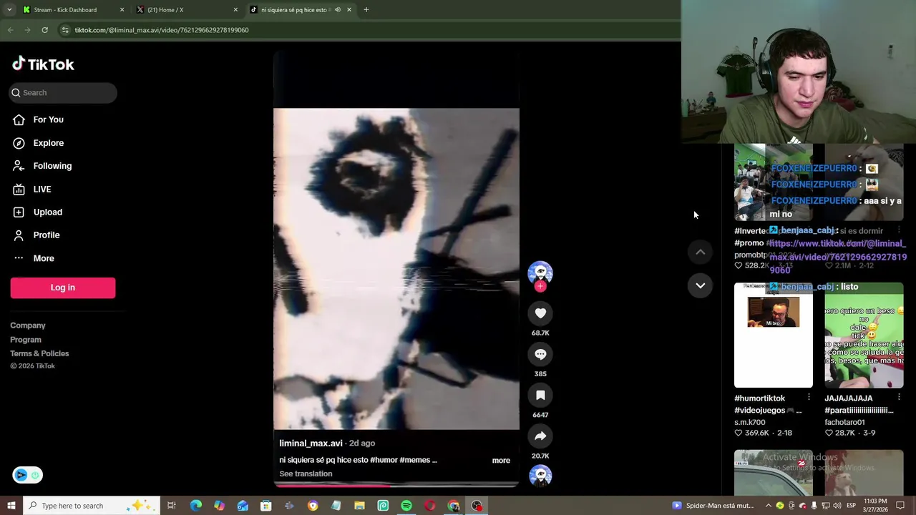Open #humortiktok video thumbnail
This screenshot has width=916, height=515.
click(x=773, y=335)
